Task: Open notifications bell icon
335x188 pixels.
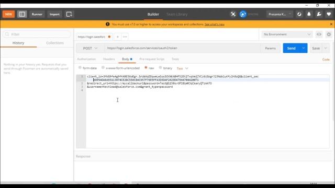Action: [309, 14]
